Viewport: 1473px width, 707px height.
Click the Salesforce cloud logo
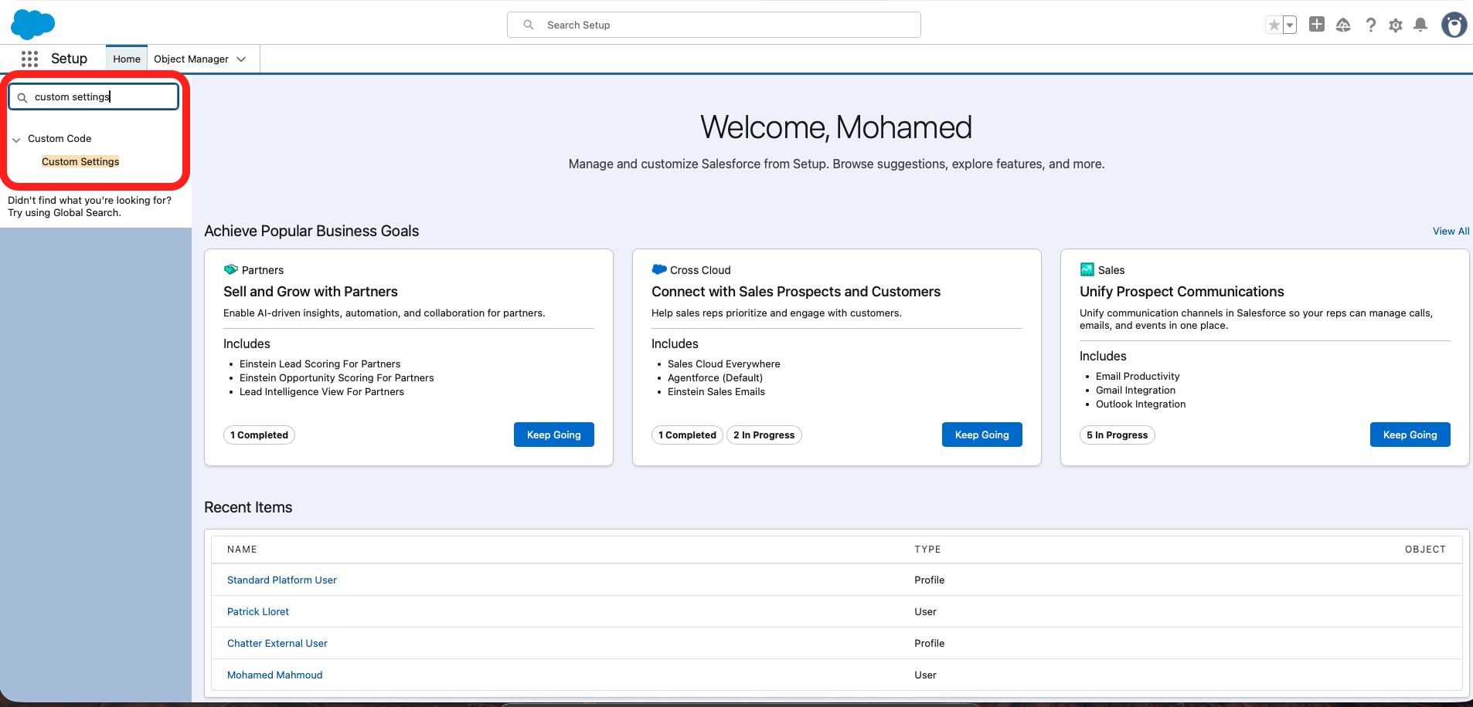point(32,25)
